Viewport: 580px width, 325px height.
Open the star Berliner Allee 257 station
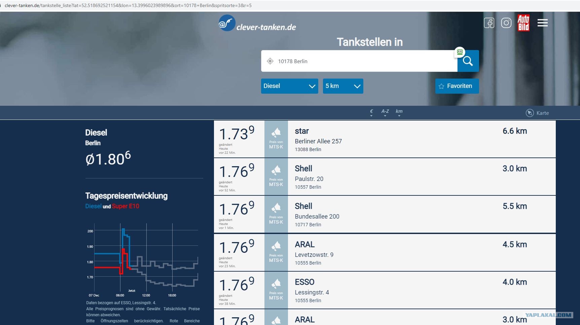pos(385,139)
